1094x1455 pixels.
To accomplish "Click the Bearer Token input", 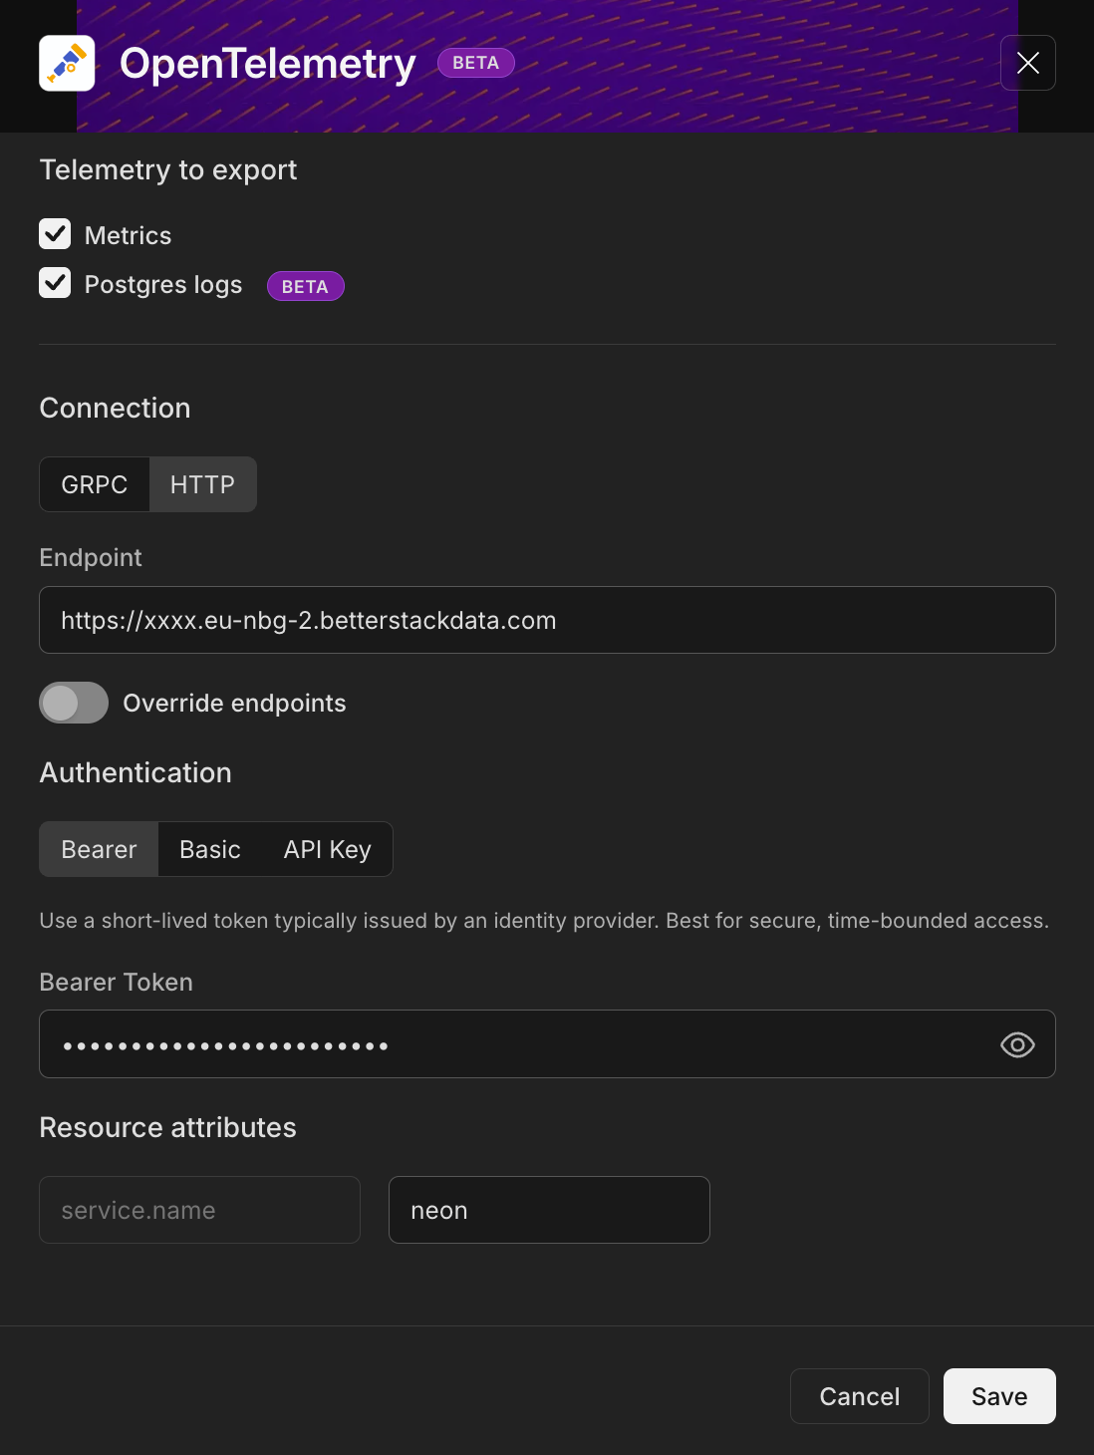I will (498, 1044).
